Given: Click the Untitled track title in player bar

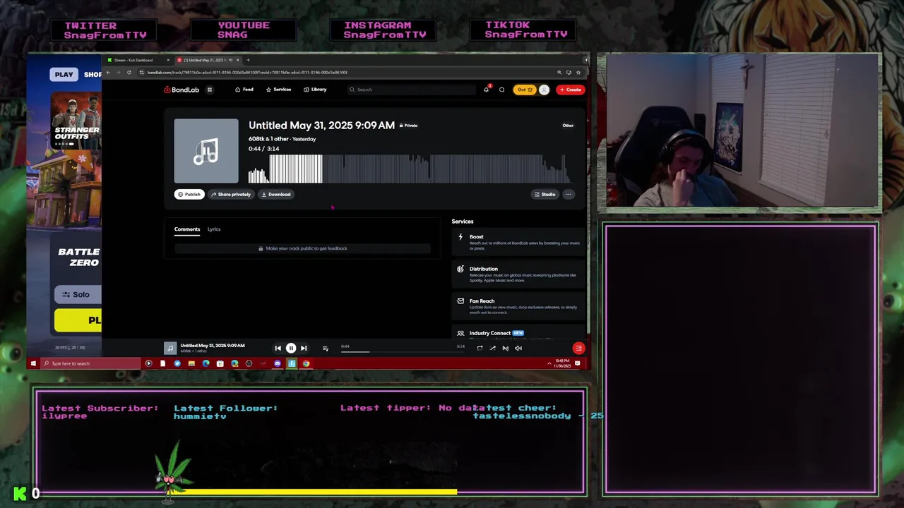Looking at the screenshot, I should point(213,346).
